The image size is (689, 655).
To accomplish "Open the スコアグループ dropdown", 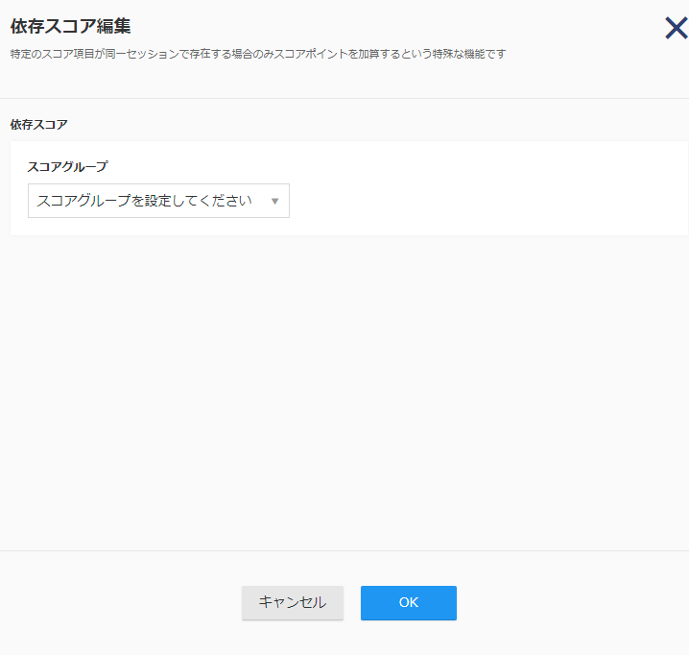I will [158, 201].
